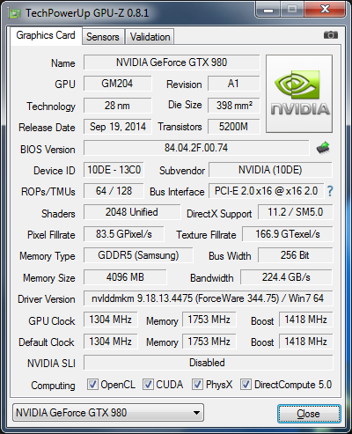Click the camera screenshot icon
352x434 pixels.
[331, 35]
